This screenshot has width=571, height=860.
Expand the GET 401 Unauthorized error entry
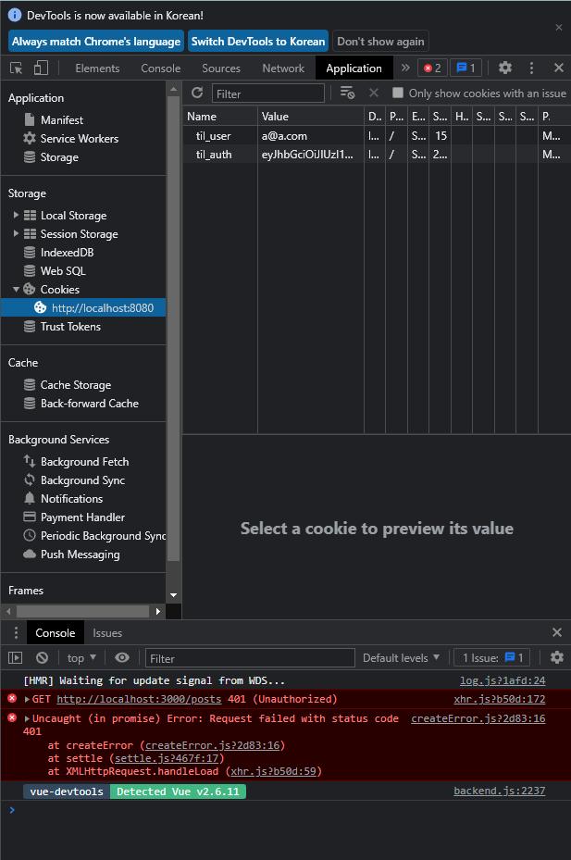pyautogui.click(x=27, y=699)
